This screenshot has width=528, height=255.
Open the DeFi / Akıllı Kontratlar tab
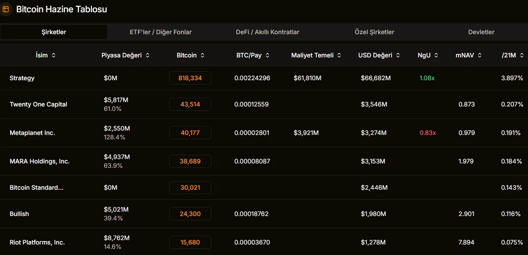tap(268, 32)
